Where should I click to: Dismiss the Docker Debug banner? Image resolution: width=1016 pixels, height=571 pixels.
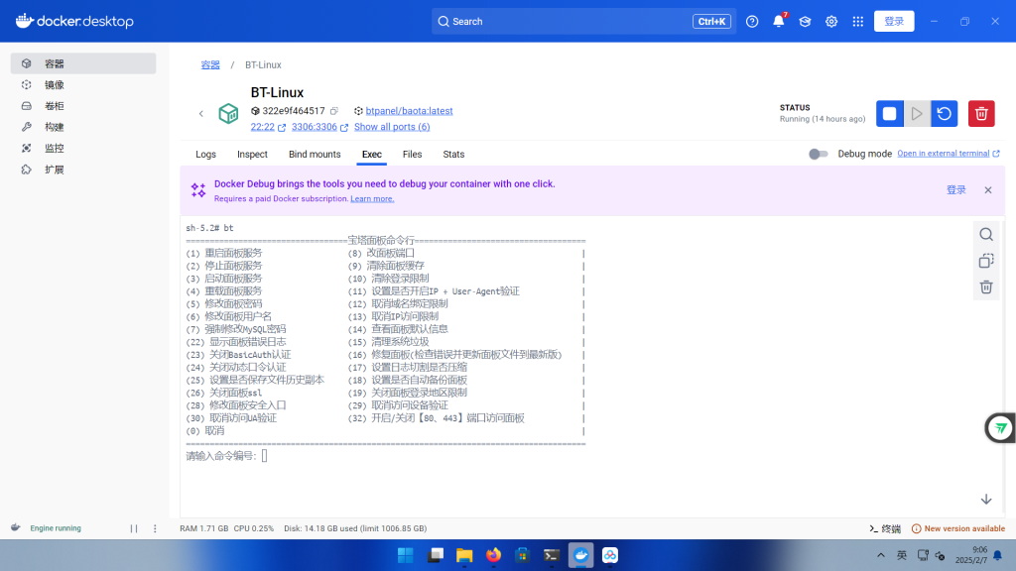[987, 189]
